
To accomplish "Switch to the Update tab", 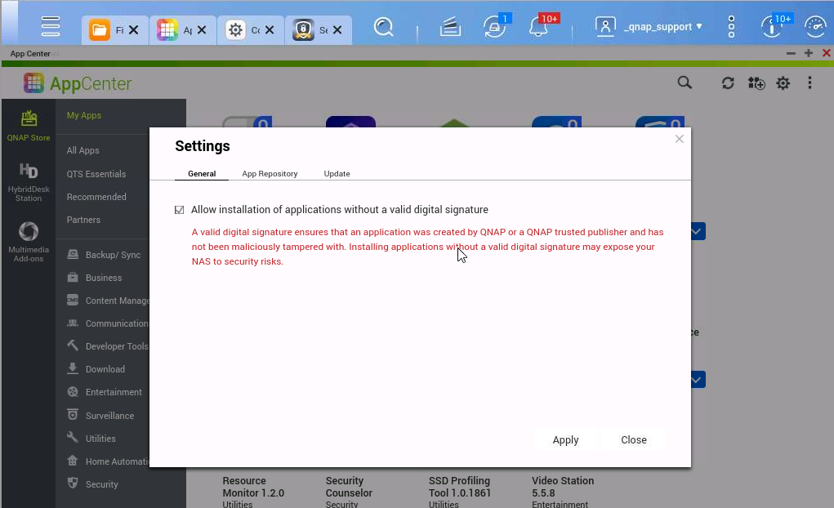I will click(x=337, y=173).
